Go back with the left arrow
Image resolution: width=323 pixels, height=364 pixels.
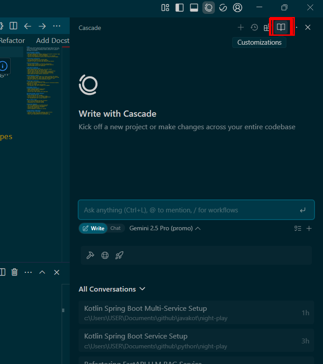(28, 26)
